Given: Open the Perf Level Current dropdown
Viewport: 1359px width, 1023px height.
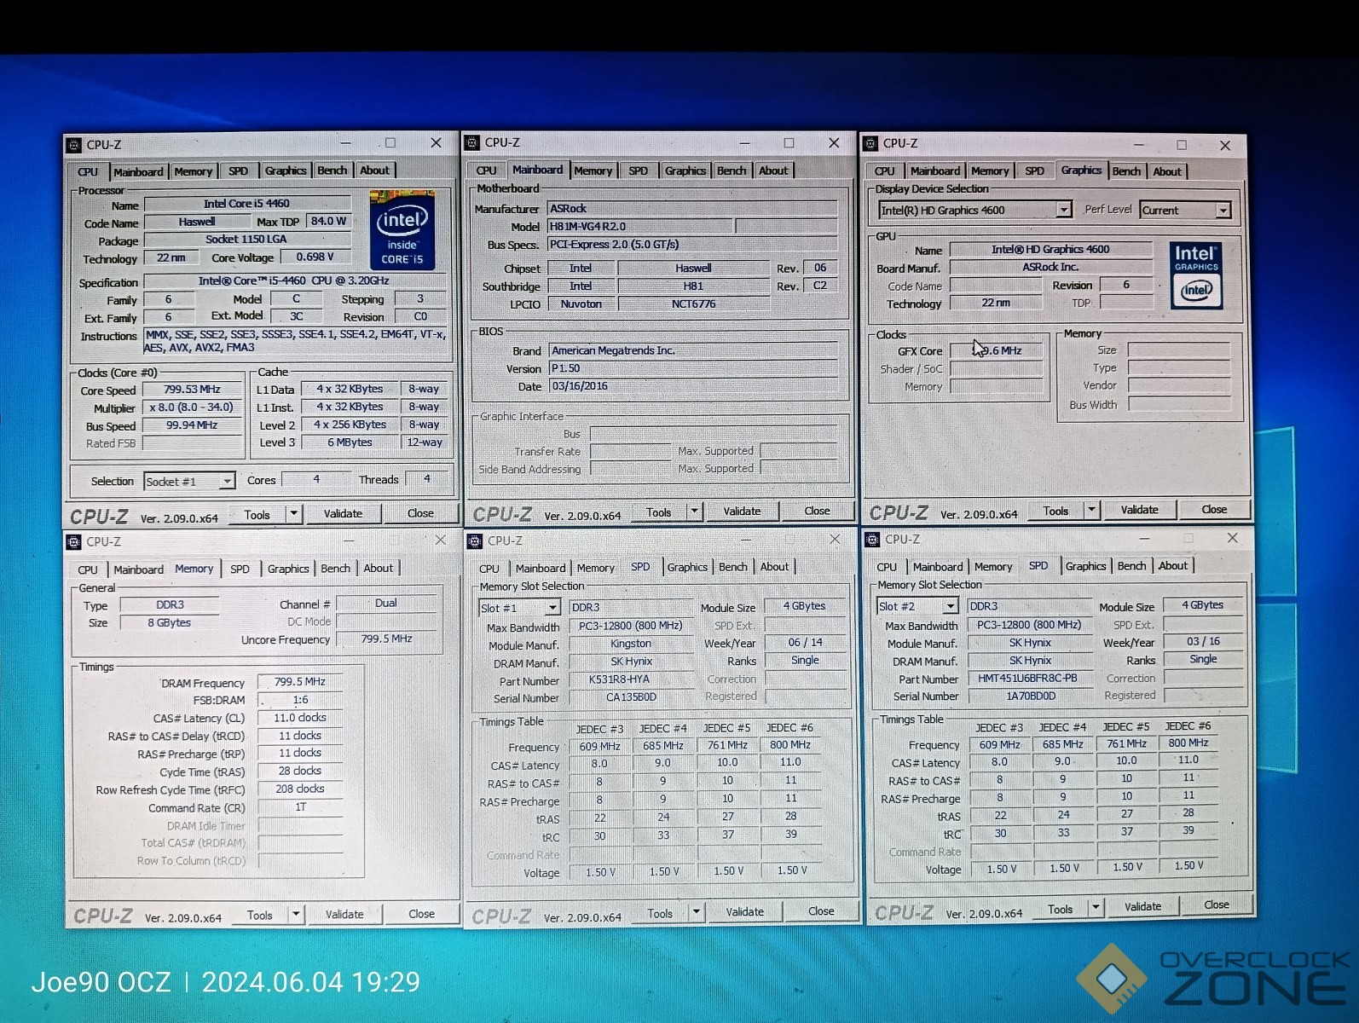Looking at the screenshot, I should pyautogui.click(x=1223, y=210).
